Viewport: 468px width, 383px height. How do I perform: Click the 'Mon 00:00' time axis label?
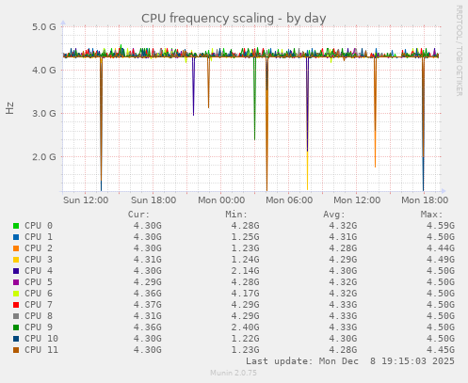[221, 200]
